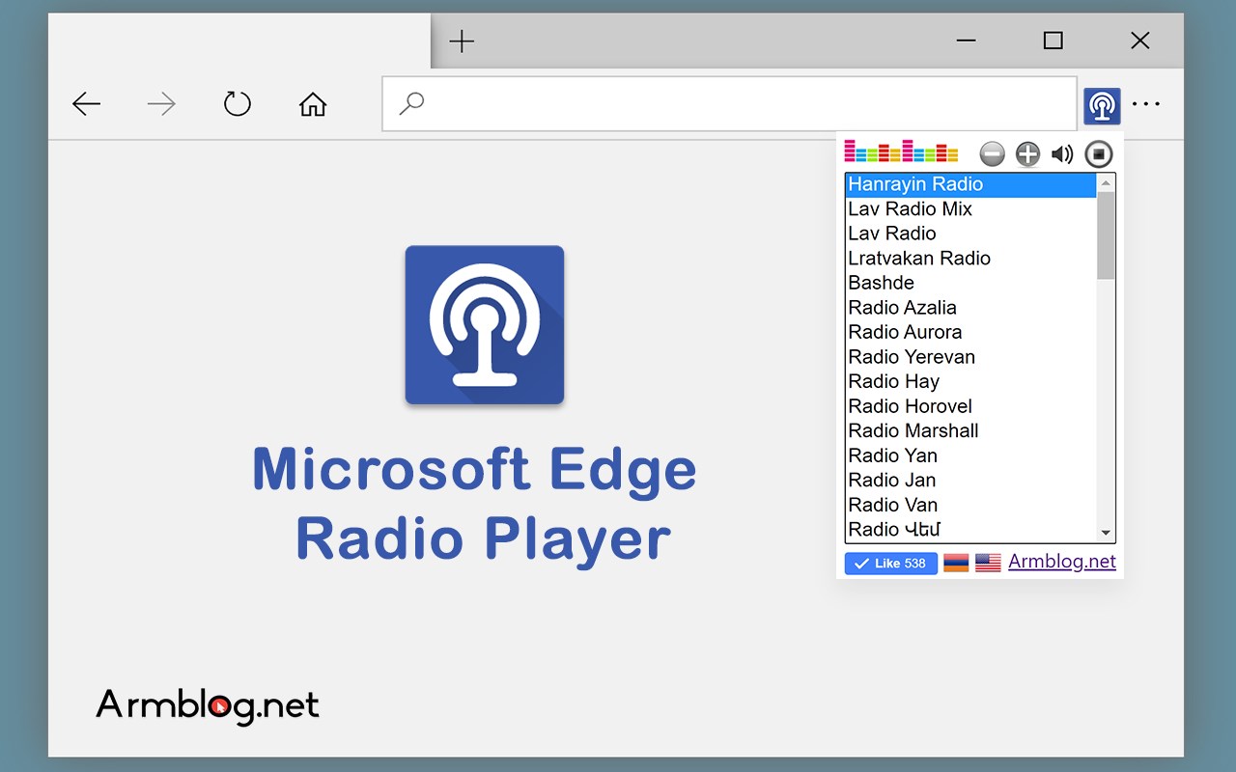The height and width of the screenshot is (772, 1236).
Task: Mute audio using the speaker icon
Action: click(1062, 153)
